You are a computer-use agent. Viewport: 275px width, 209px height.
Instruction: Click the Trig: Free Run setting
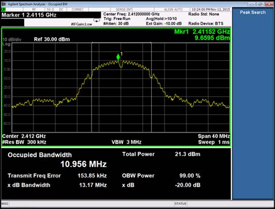[x=117, y=19]
